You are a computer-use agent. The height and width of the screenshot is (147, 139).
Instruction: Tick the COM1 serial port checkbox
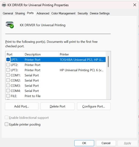8,75
